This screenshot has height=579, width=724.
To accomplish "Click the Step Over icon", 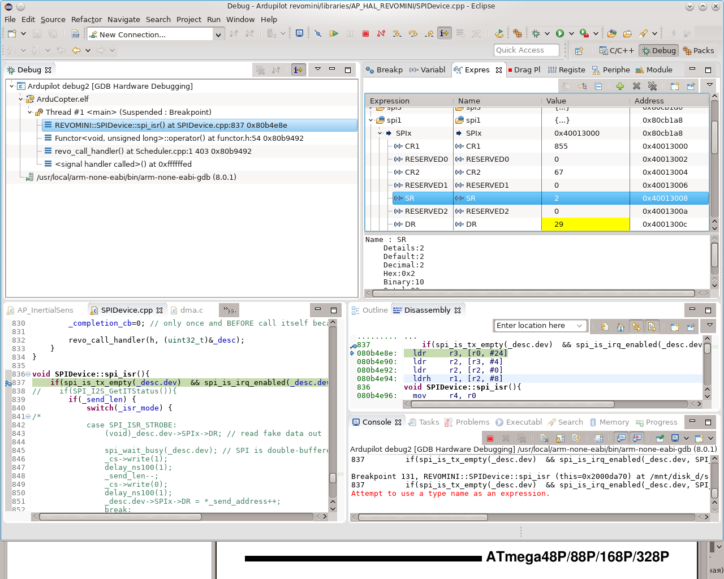I will [x=413, y=34].
